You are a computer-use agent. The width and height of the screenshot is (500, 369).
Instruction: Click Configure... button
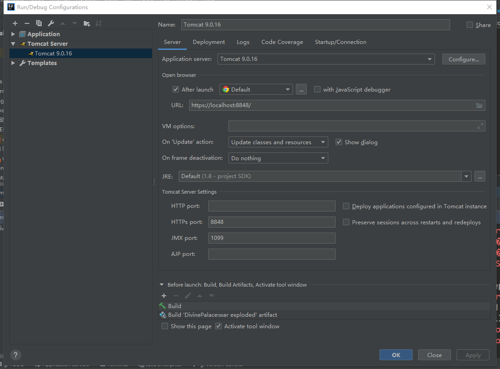464,60
